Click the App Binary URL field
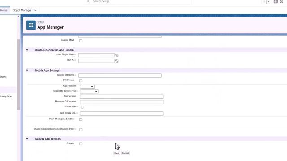This screenshot has height=161, width=287. [122, 114]
